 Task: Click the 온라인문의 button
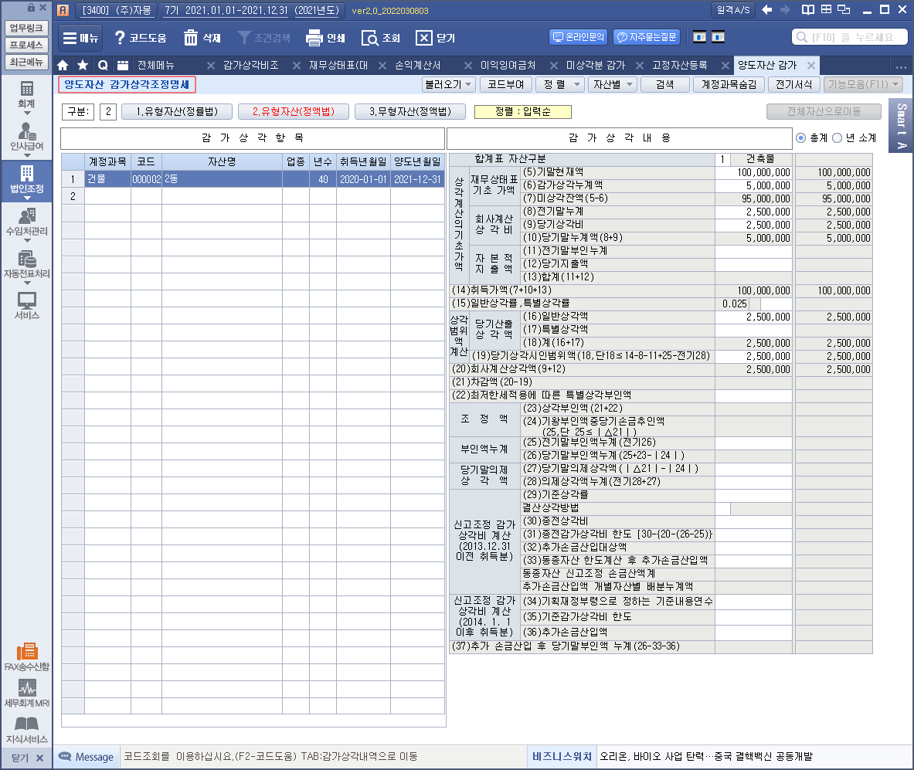(579, 37)
